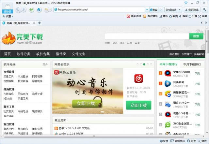Click the 芒果TV V4.5.4.284 官方版 link
Viewport: 209px width, 144px height.
74,128
